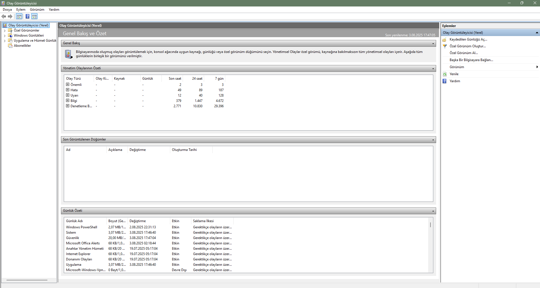Screen dimensions: 540x288
Task: Collapse the Genel Bakış section
Action: click(433, 43)
